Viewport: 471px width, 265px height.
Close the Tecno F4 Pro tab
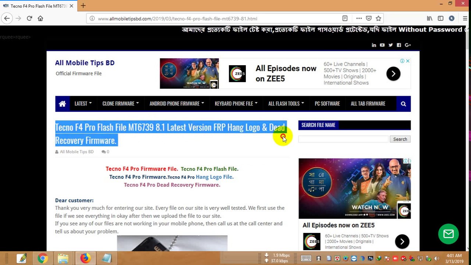point(71,6)
